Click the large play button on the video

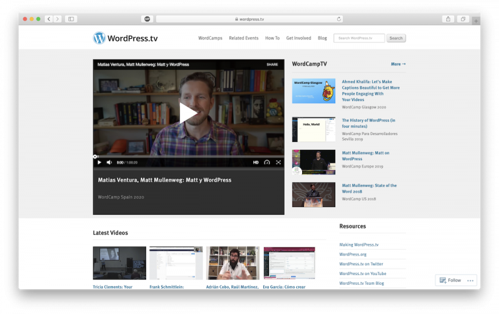click(188, 113)
